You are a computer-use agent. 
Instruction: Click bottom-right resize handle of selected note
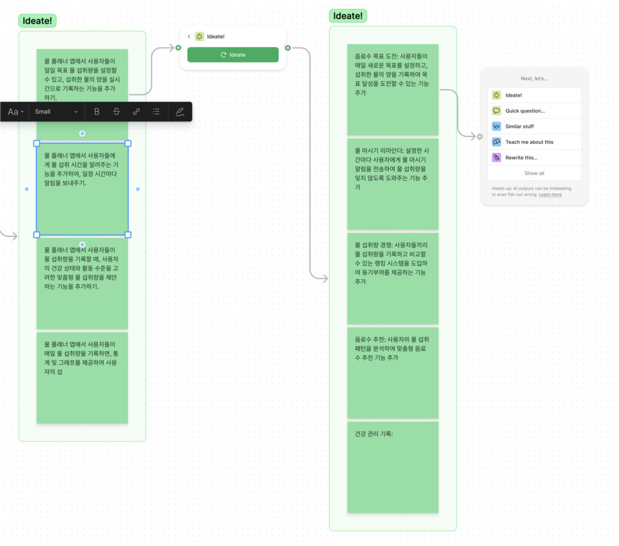pyautogui.click(x=128, y=235)
